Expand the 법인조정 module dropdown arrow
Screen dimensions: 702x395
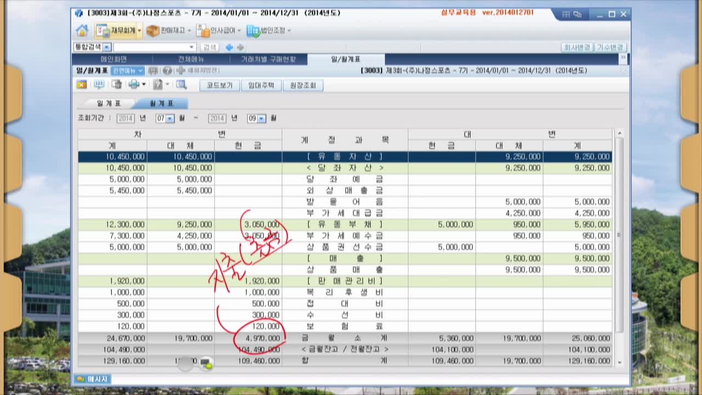(x=290, y=31)
